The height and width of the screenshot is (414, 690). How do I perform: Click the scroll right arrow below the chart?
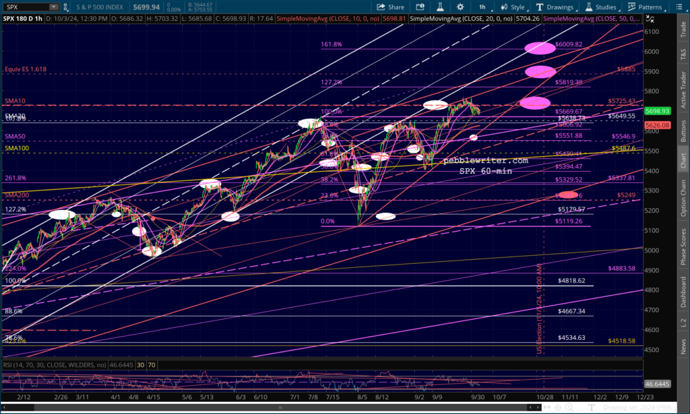pyautogui.click(x=538, y=407)
